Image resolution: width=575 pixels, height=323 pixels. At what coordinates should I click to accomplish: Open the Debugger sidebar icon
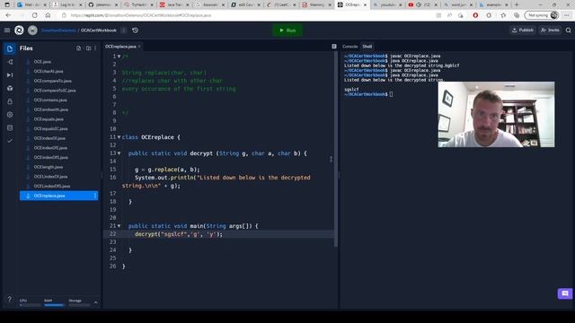[x=10, y=75]
